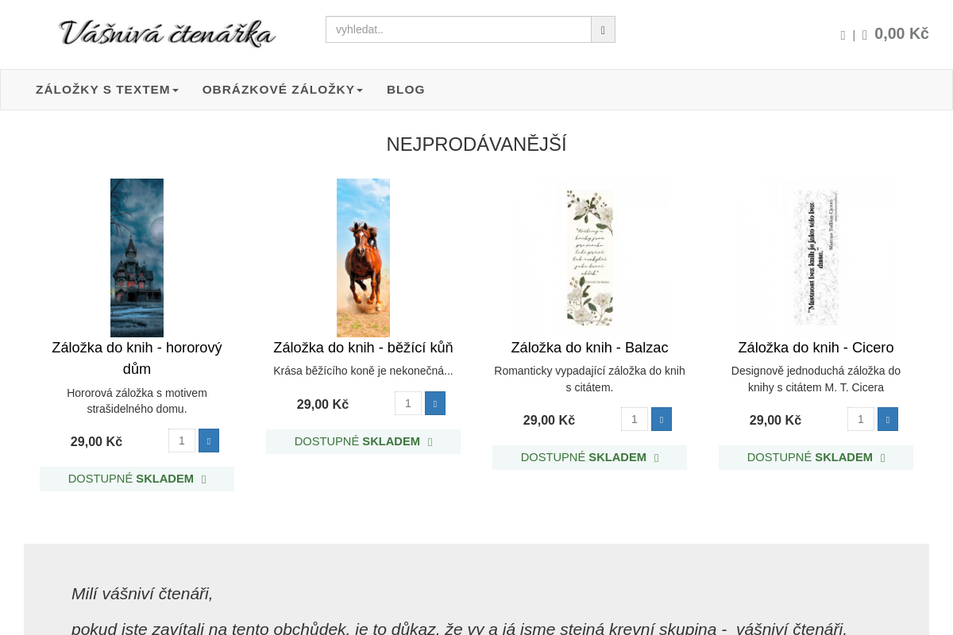Add the Cicero bookmark to cart
This screenshot has height=635, width=953.
pyautogui.click(x=888, y=419)
